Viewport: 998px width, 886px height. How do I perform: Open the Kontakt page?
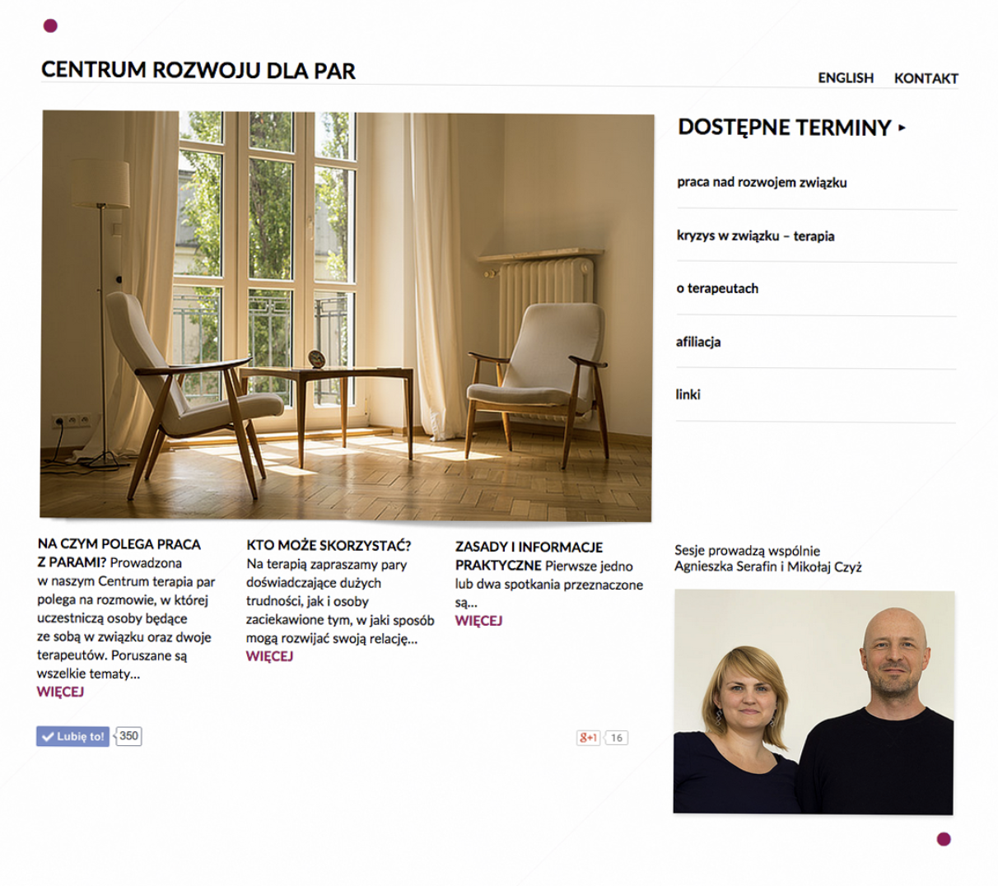click(x=926, y=78)
